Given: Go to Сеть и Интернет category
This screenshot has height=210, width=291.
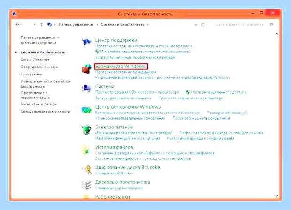Looking at the screenshot, I should tap(35, 60).
